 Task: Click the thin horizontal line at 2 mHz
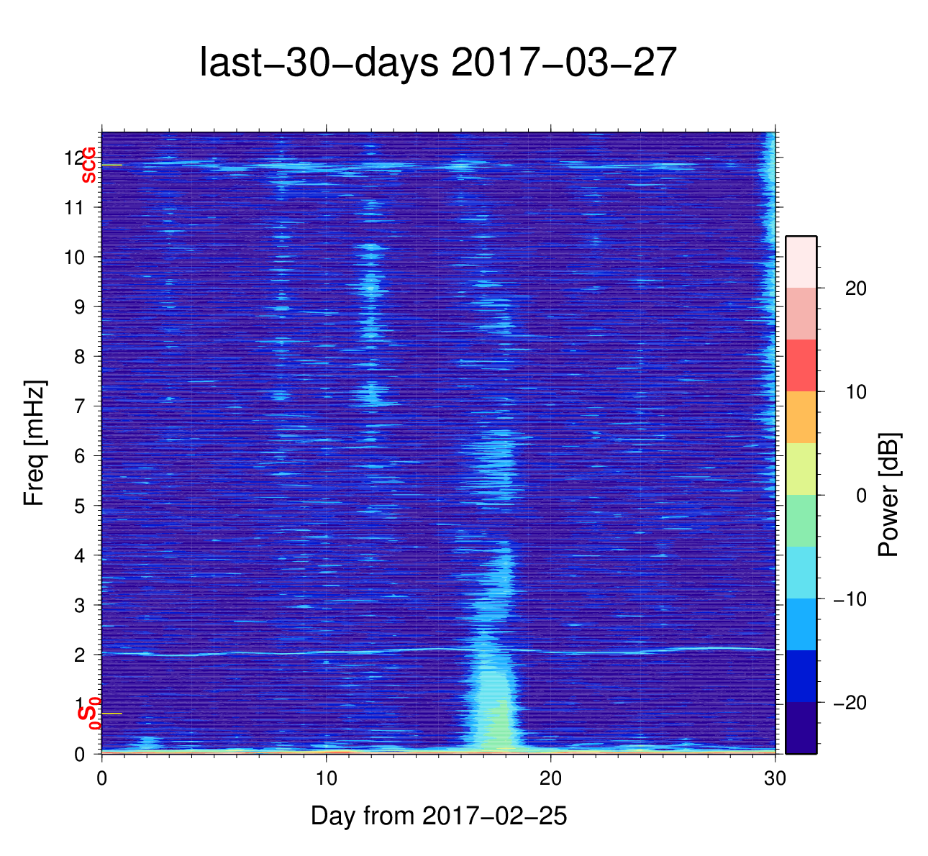(288, 652)
